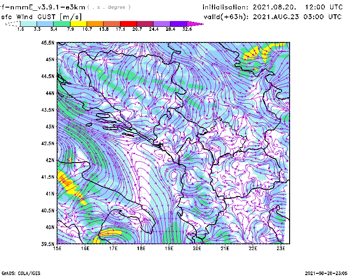Click the initialisation date 2021.08.20.
Image resolution: width=357 pixels, height=276 pixels.
tap(274, 7)
